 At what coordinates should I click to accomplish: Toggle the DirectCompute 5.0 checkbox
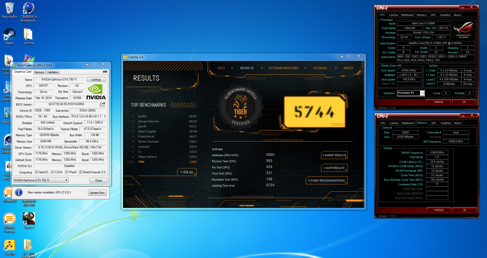click(80, 172)
